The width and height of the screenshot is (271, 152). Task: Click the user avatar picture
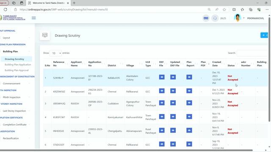238,18
